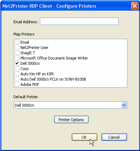Close the Configure Printers dialog

(135, 6)
